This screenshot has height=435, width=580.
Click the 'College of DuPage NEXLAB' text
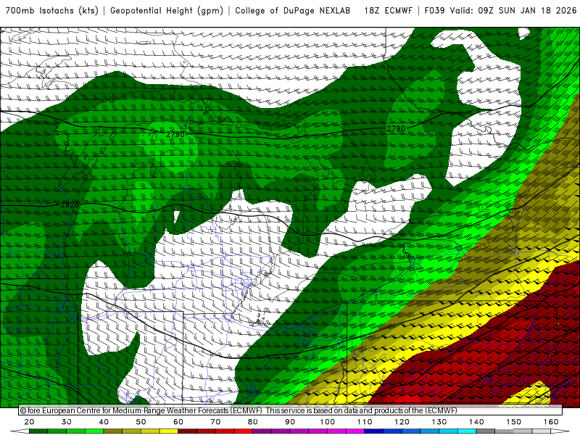[293, 11]
